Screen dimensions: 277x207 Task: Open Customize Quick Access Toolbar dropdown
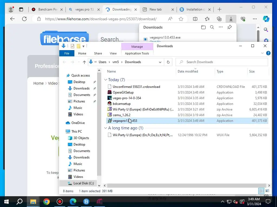click(83, 46)
